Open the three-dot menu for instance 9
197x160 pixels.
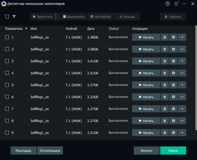tap(182, 133)
